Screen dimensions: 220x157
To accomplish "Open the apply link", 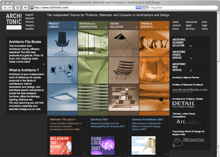I will pos(188,26).
